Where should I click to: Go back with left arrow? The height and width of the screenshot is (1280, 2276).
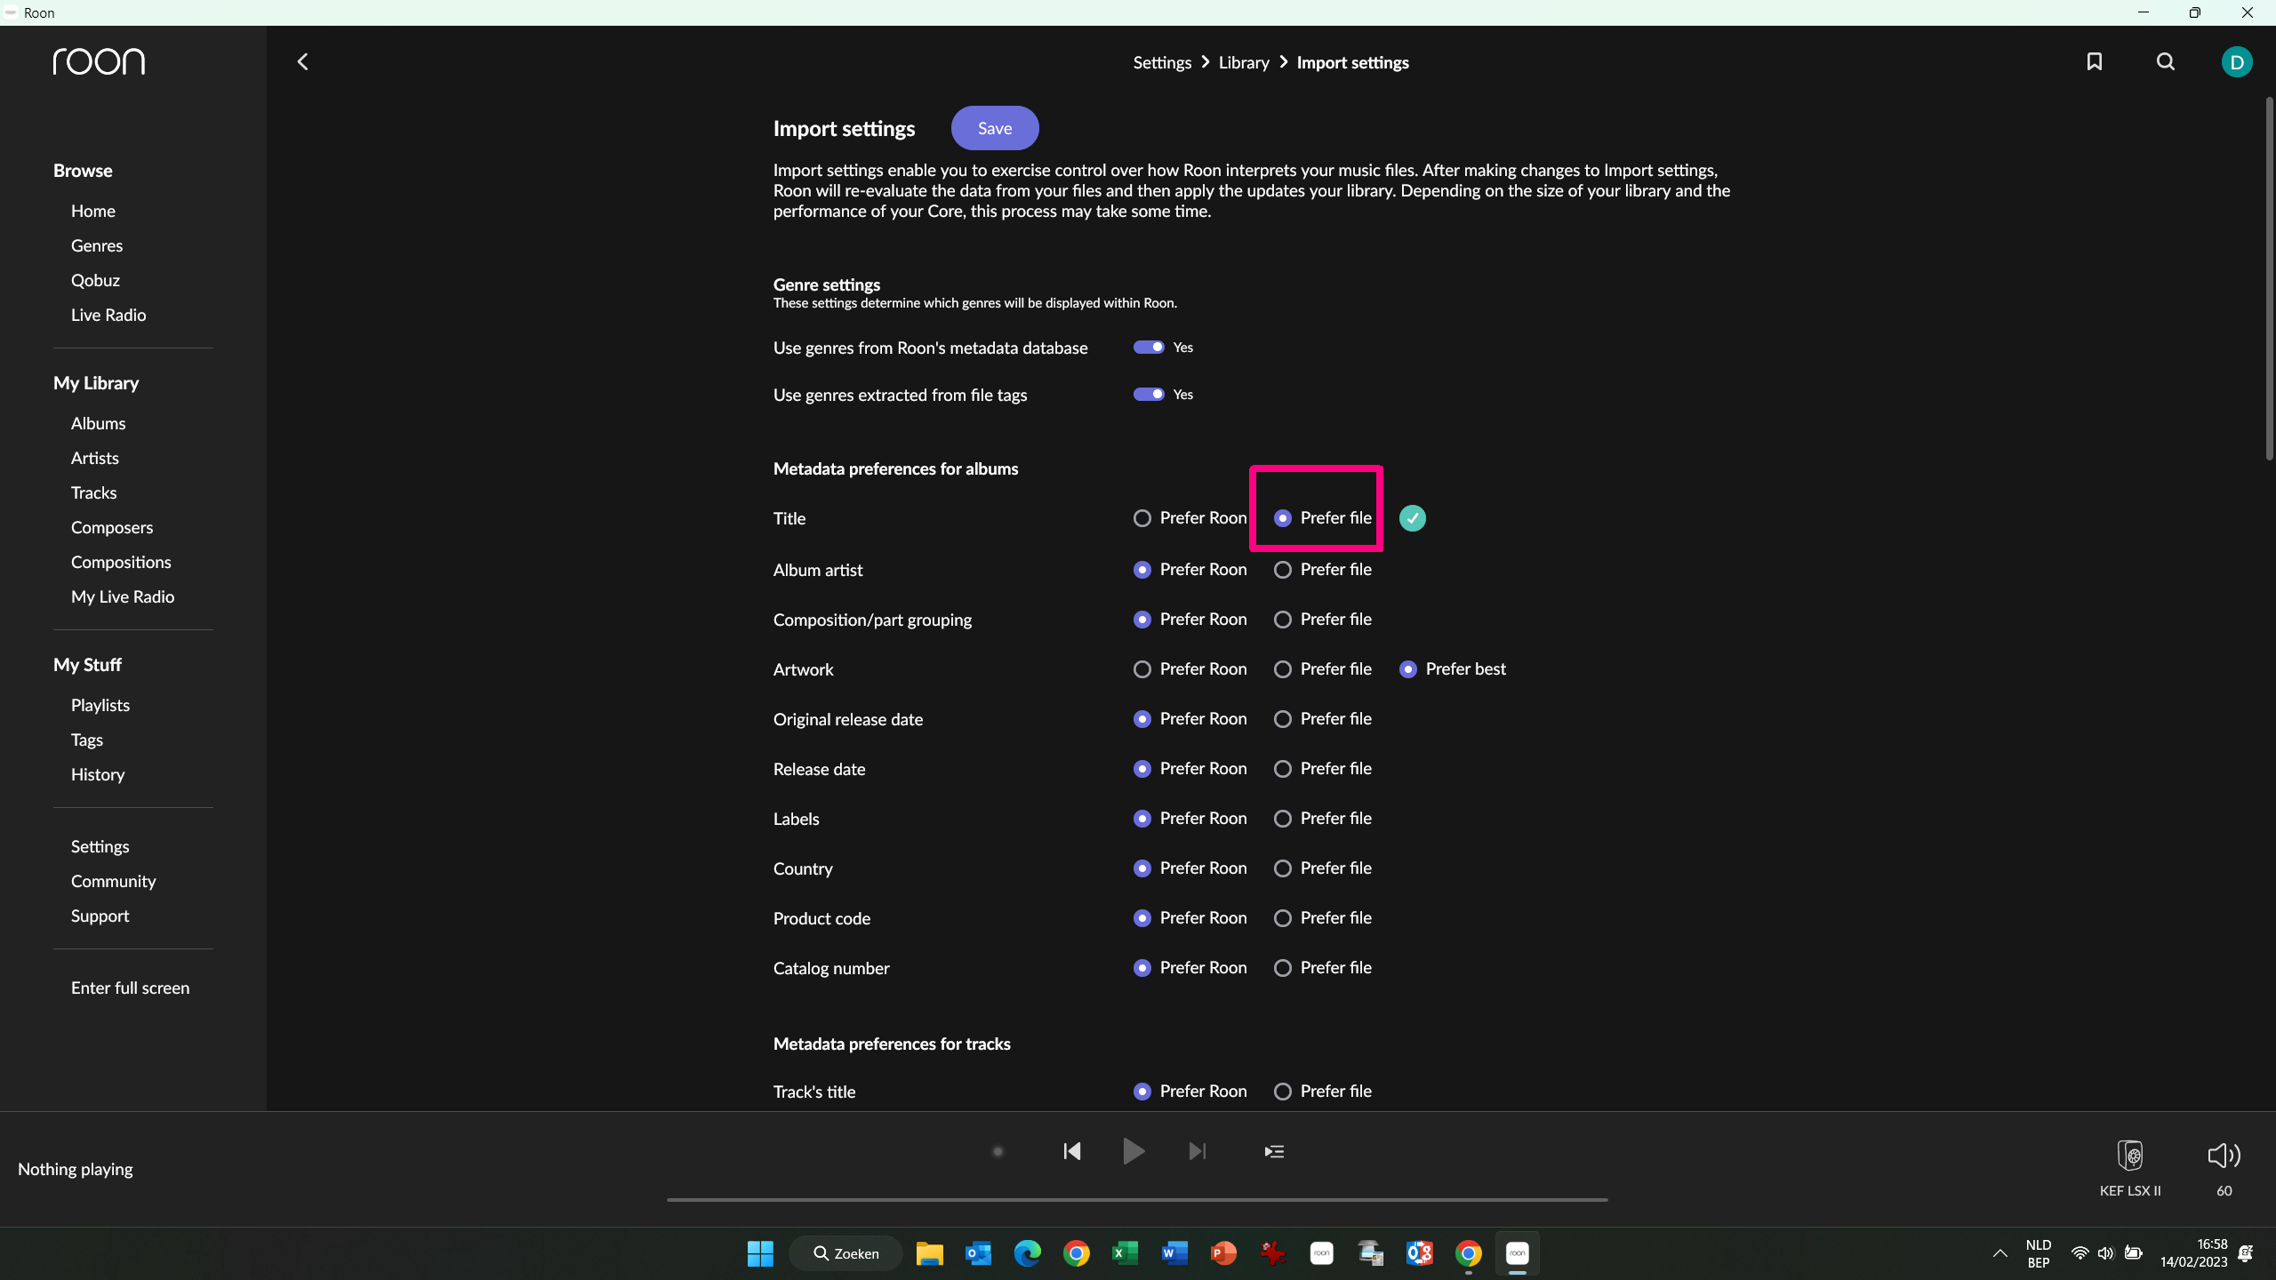pyautogui.click(x=302, y=61)
